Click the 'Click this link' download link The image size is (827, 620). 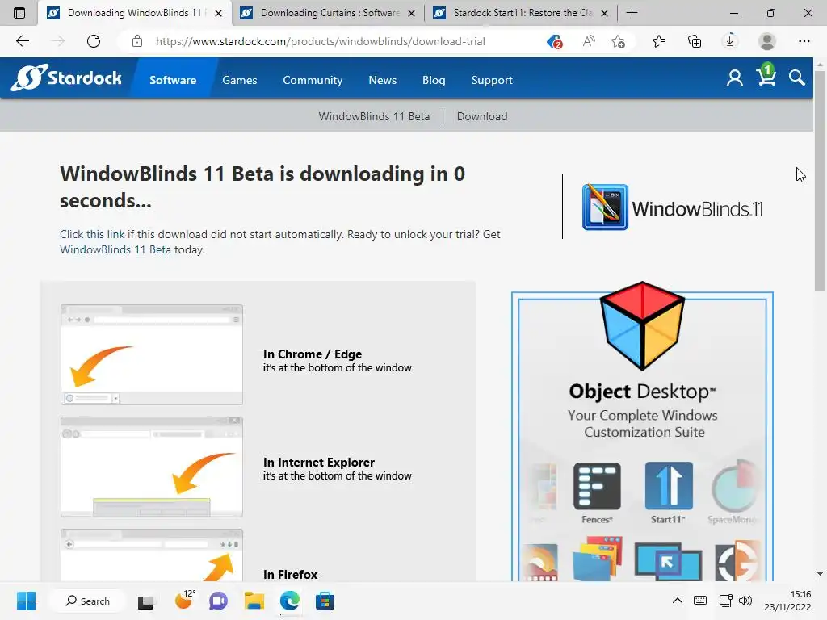[x=92, y=234]
